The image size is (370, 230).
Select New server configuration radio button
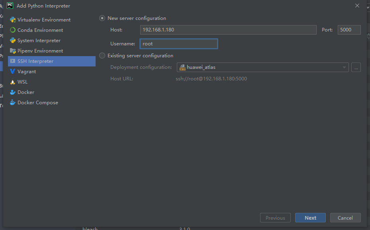click(102, 18)
